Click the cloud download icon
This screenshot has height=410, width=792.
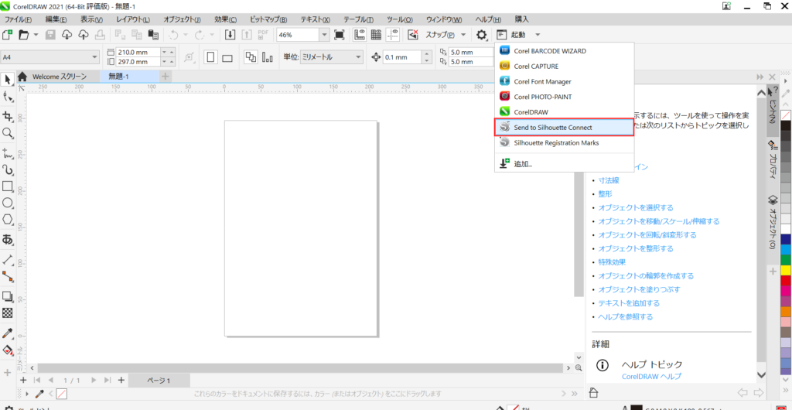(67, 34)
